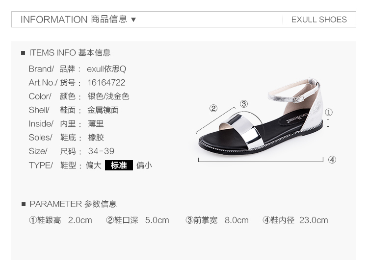Expand the INFORMATION dropdown triangle
Screen dimensions: 368x260
[x=133, y=20]
